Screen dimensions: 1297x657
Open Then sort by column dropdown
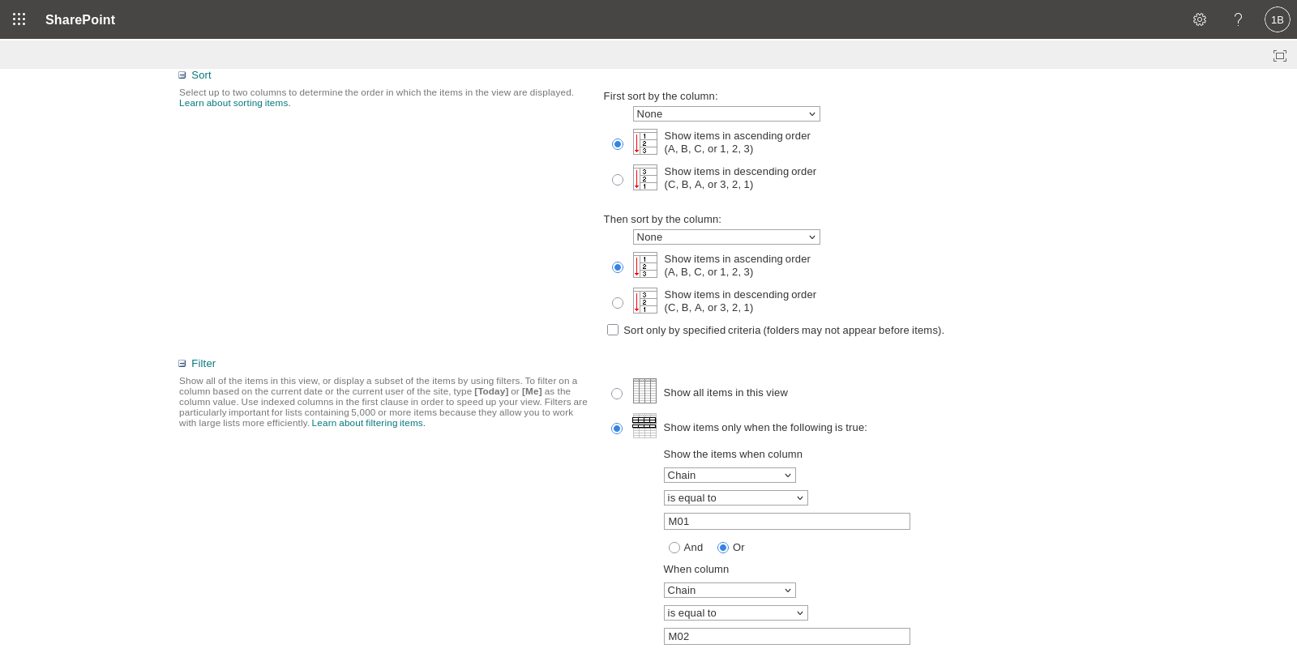pyautogui.click(x=726, y=237)
